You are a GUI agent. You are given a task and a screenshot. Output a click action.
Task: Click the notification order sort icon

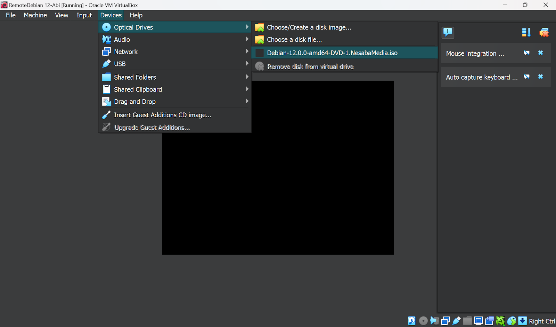click(x=526, y=33)
